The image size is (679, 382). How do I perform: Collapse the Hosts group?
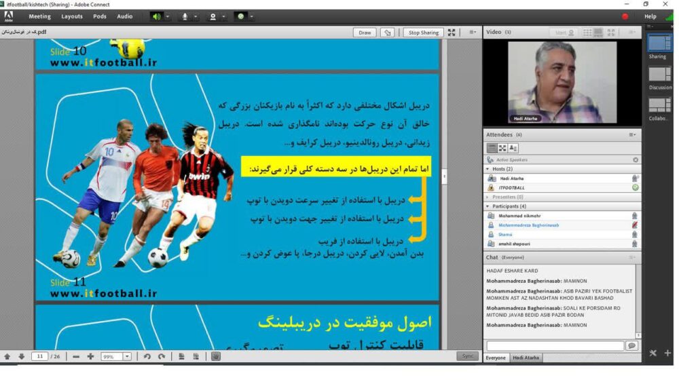click(x=488, y=169)
